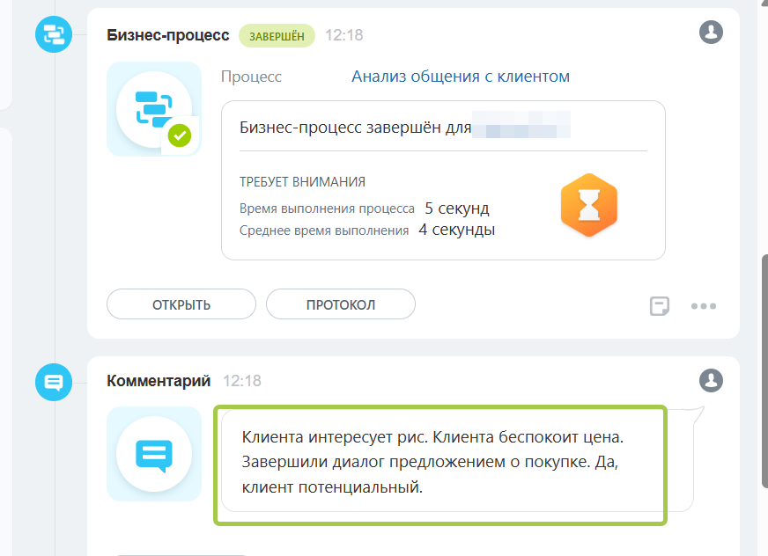Click the blurred client name link
768x556 pixels.
coord(523,126)
